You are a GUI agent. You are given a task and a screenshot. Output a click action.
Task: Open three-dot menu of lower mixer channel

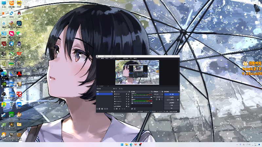click(132, 101)
